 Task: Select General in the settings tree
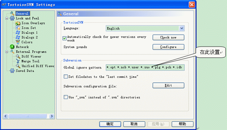[x=23, y=13]
